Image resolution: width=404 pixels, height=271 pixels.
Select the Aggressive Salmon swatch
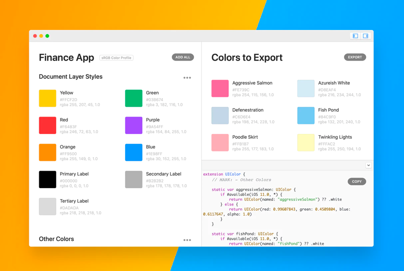coord(220,88)
